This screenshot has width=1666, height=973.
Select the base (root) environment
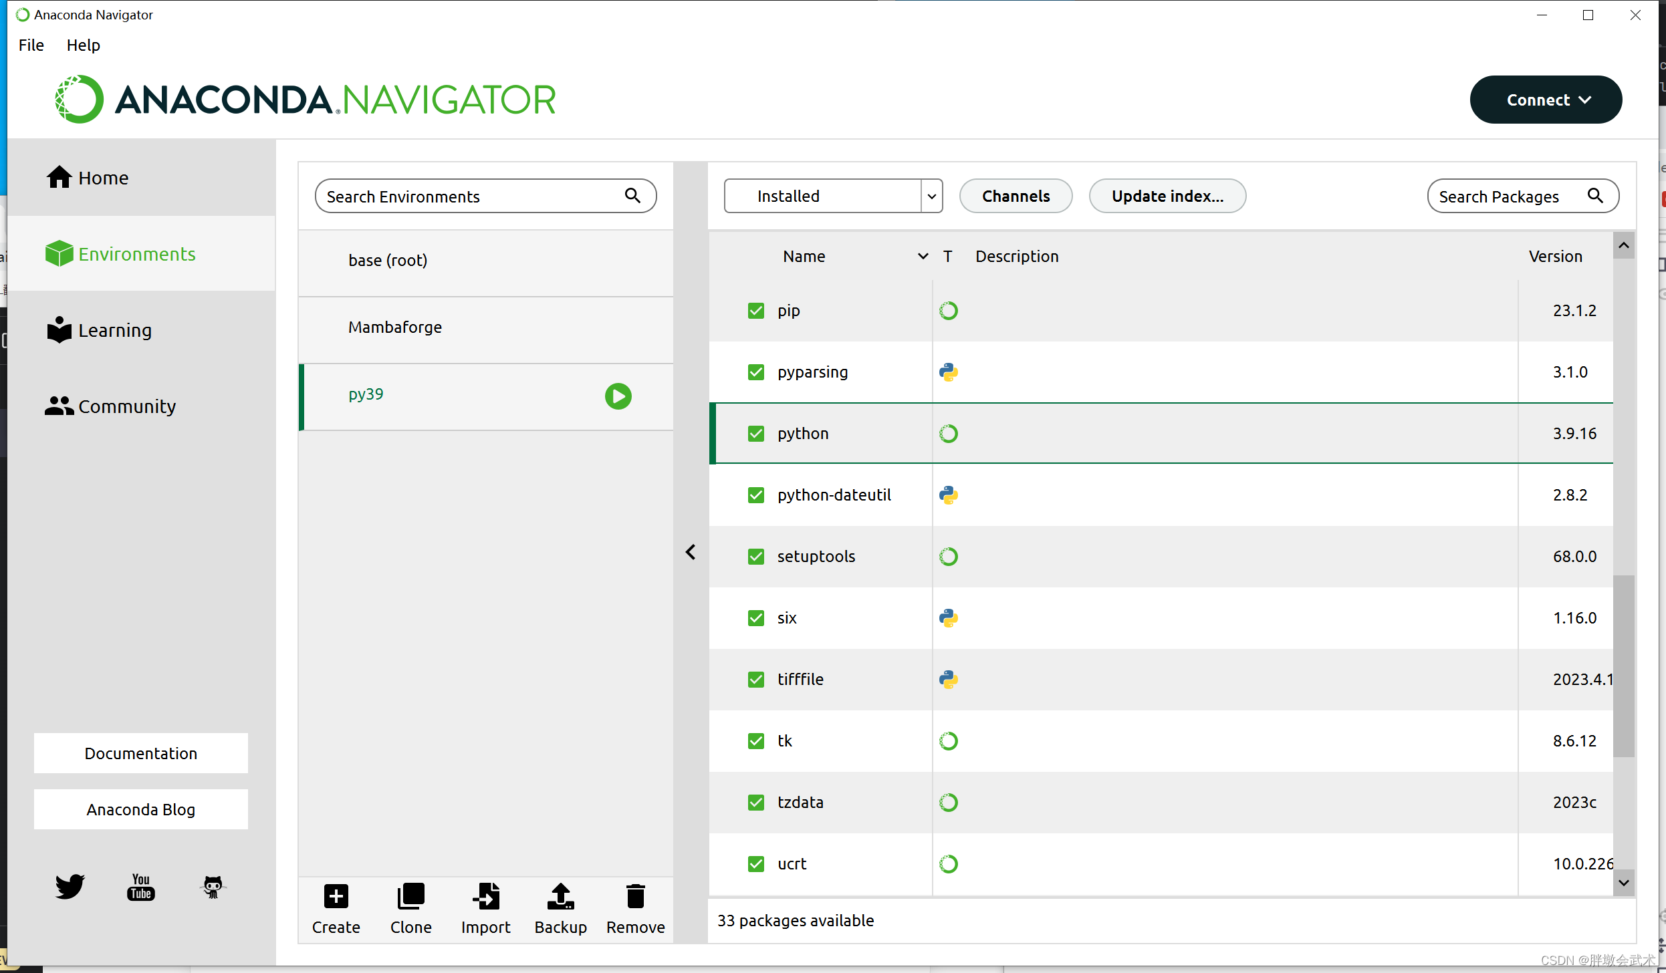pos(486,263)
